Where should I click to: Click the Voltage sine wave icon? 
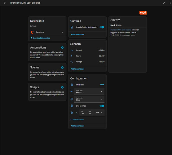pos(72,62)
